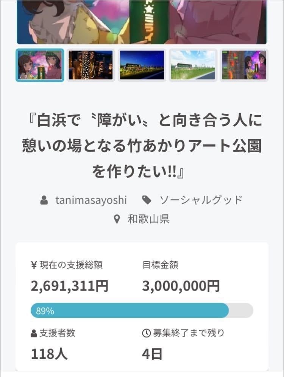Click the 3,000,000円 target amount
Screen dimensions: 284x377
click(x=181, y=286)
